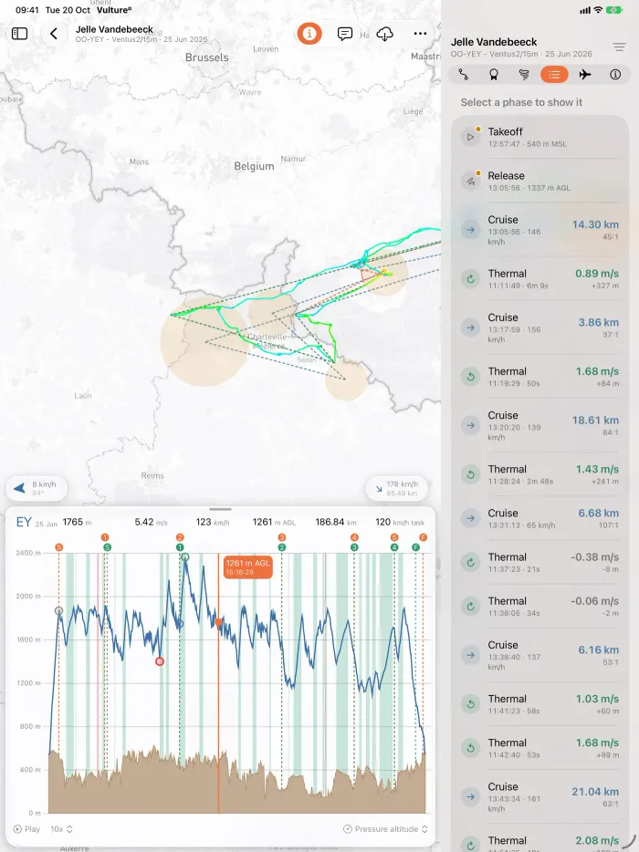Switch to the thermals tornado tab
Image resolution: width=639 pixels, height=852 pixels.
(524, 75)
